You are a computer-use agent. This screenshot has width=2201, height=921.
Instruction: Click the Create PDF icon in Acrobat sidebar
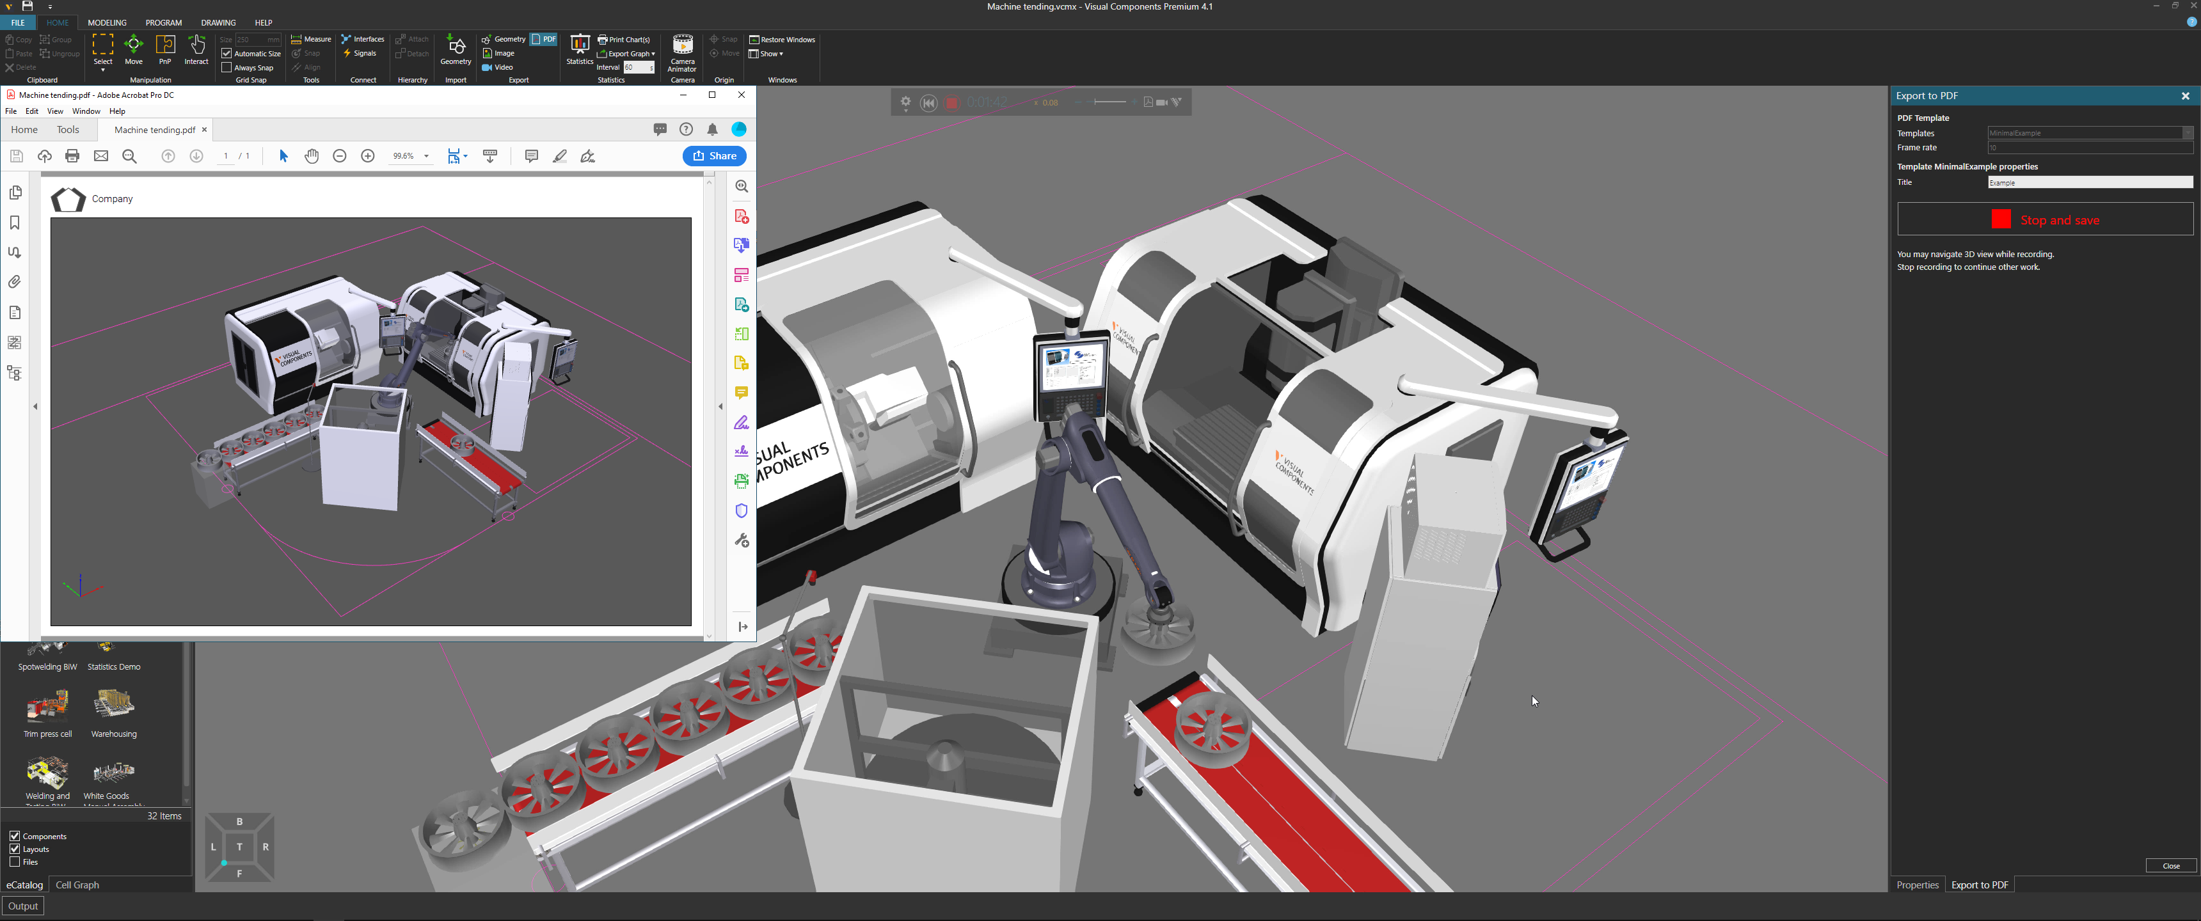[x=742, y=216]
